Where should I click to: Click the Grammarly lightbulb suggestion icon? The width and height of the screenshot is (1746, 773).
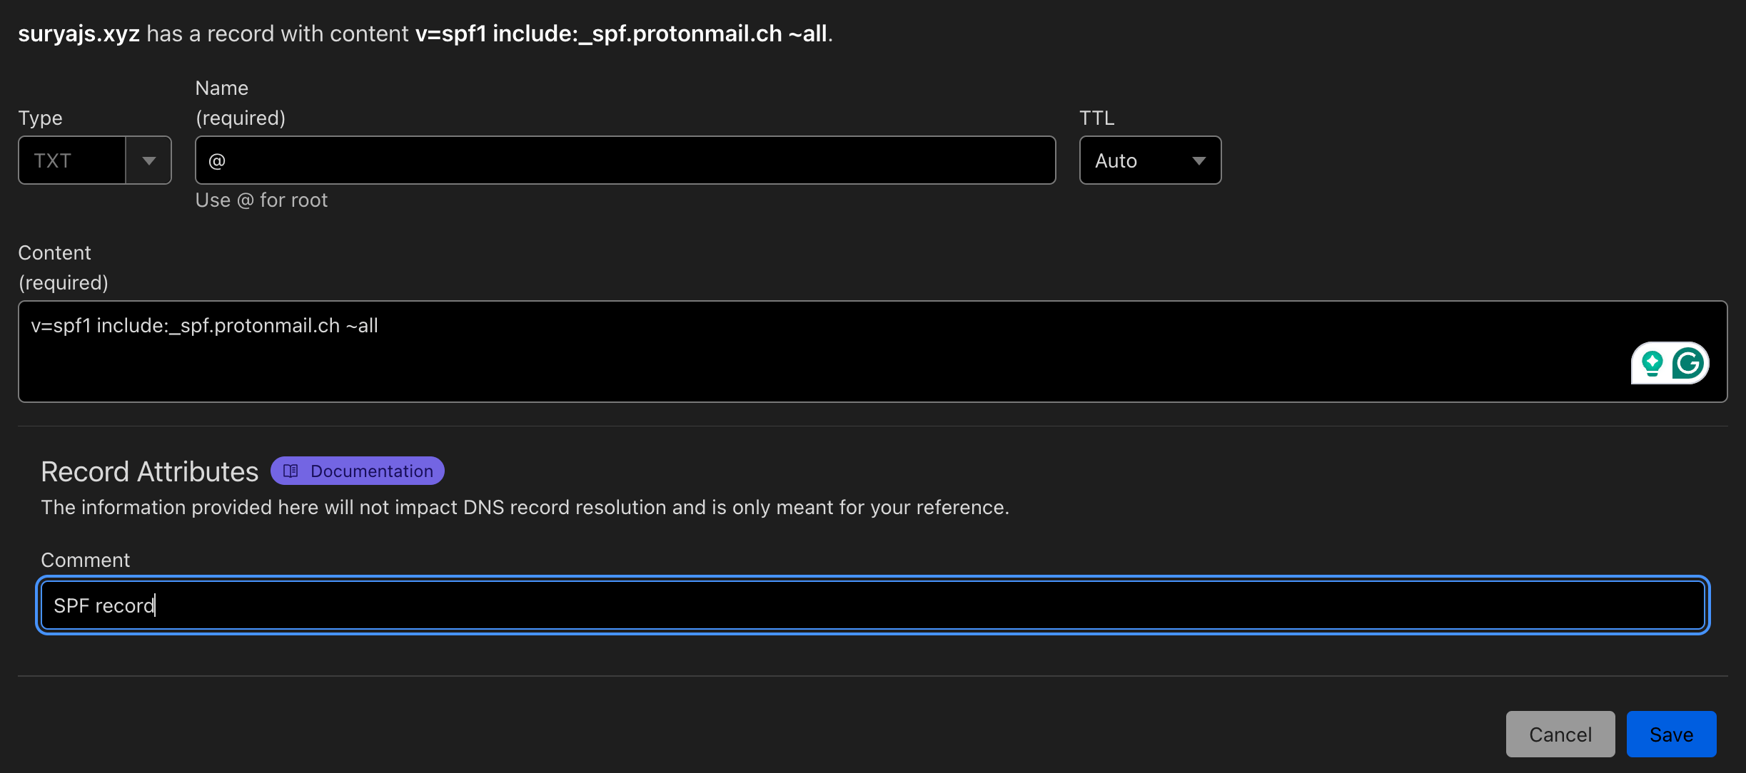coord(1652,363)
